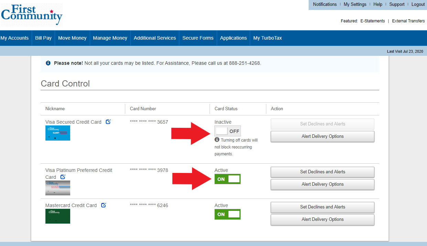Open featured E-Statements link
Viewport: 427px width, 246px height.
coord(373,21)
